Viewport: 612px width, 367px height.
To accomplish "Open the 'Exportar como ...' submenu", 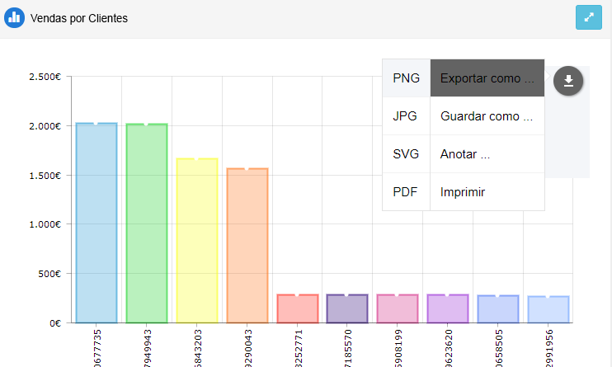I will click(487, 78).
